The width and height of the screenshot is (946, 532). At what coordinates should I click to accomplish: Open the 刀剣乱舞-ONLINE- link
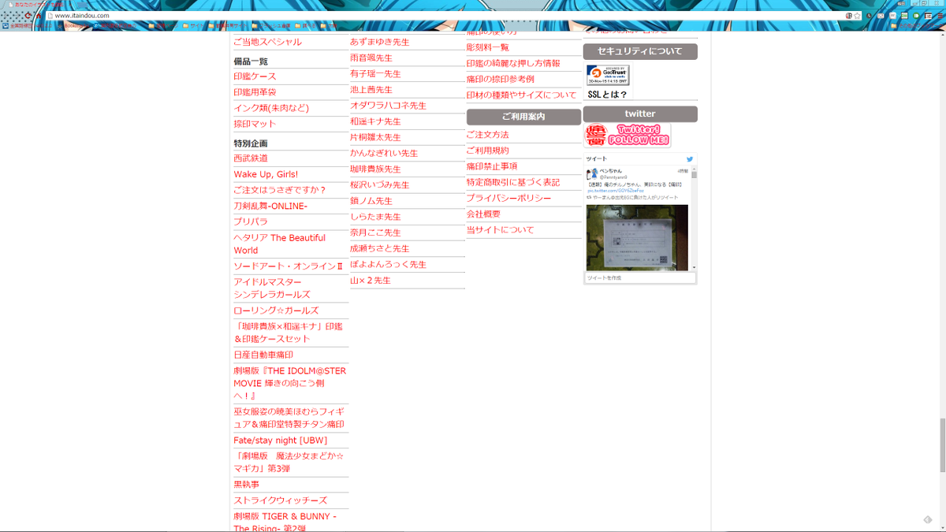tap(270, 206)
